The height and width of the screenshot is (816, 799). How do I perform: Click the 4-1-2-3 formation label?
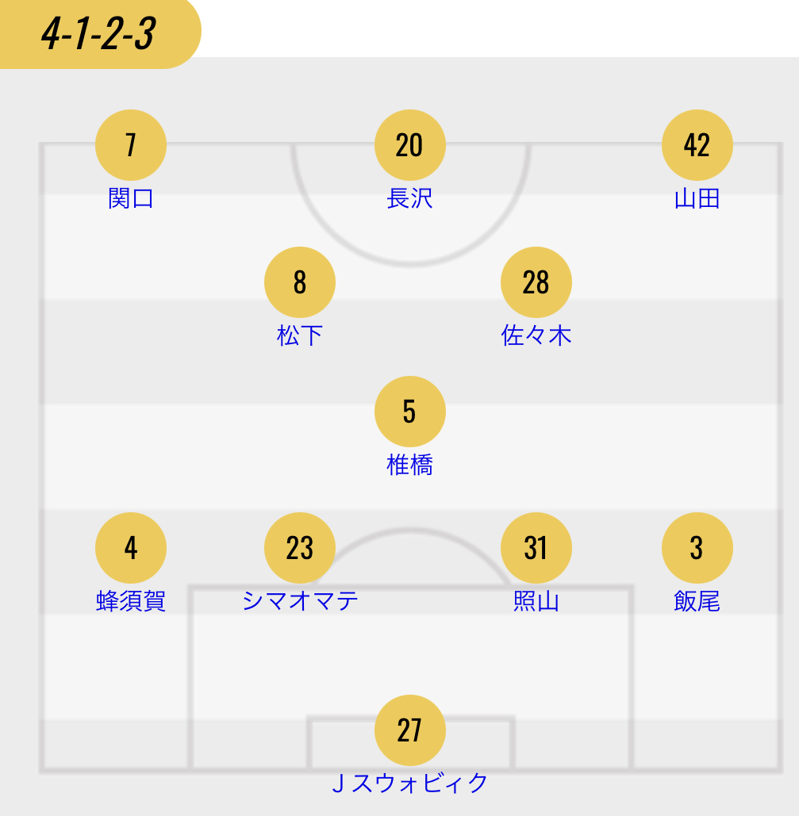coord(98,34)
